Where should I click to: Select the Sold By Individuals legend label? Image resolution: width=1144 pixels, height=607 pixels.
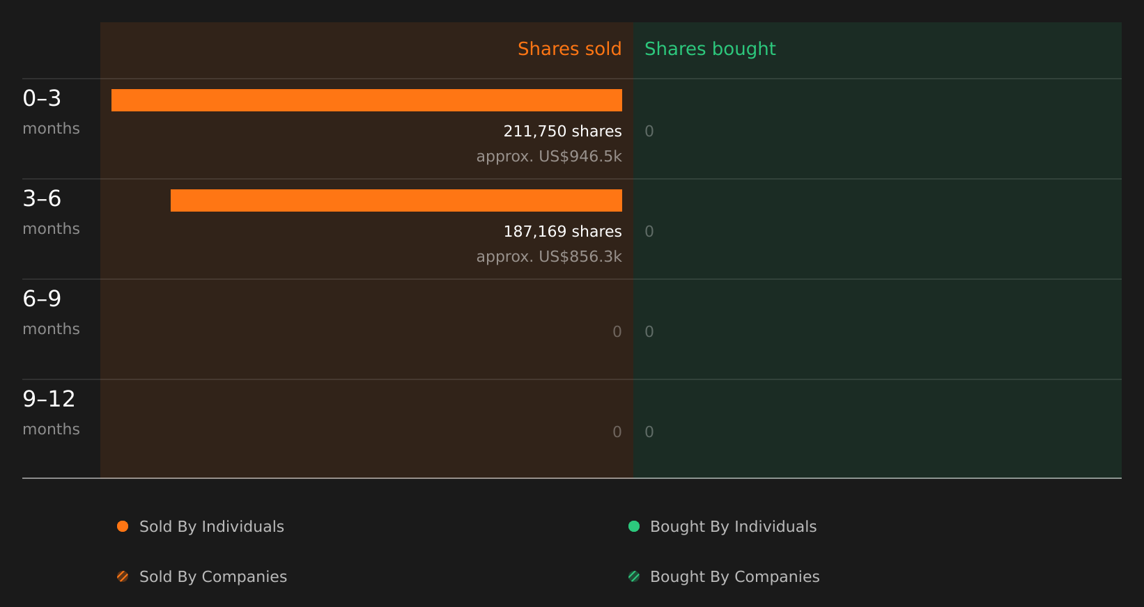tap(212, 527)
